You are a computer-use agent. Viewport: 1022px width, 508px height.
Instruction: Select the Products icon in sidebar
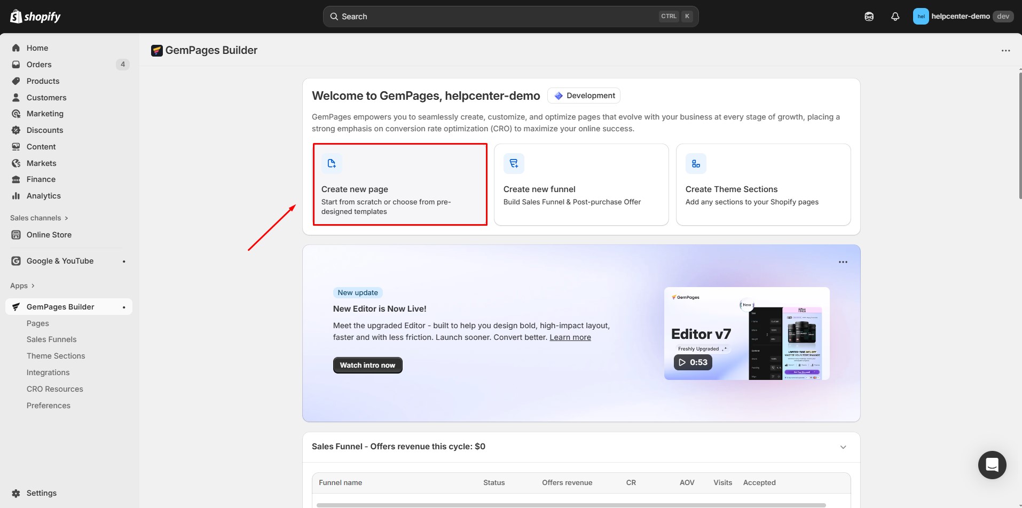(16, 81)
